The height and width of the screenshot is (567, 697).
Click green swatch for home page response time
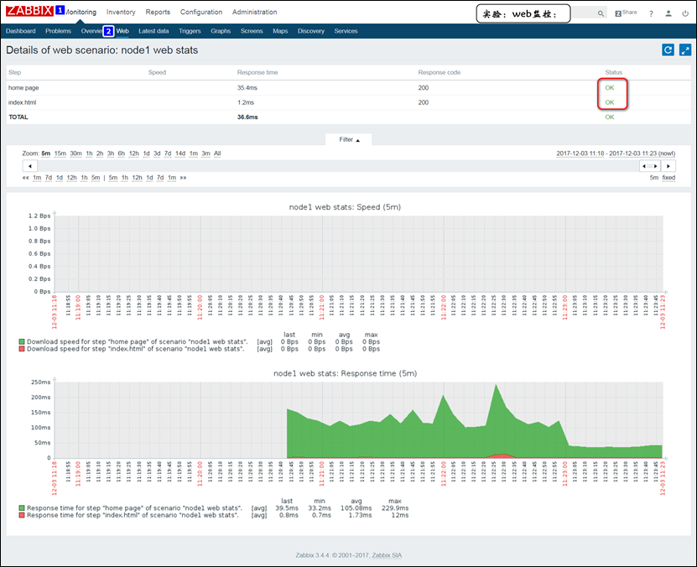click(21, 508)
